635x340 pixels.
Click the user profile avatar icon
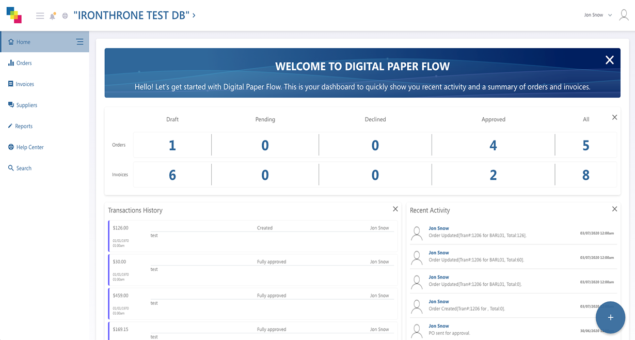tap(624, 15)
